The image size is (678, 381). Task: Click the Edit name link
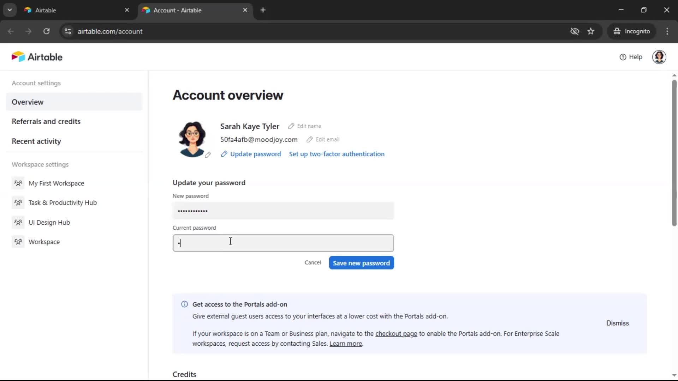coord(305,126)
